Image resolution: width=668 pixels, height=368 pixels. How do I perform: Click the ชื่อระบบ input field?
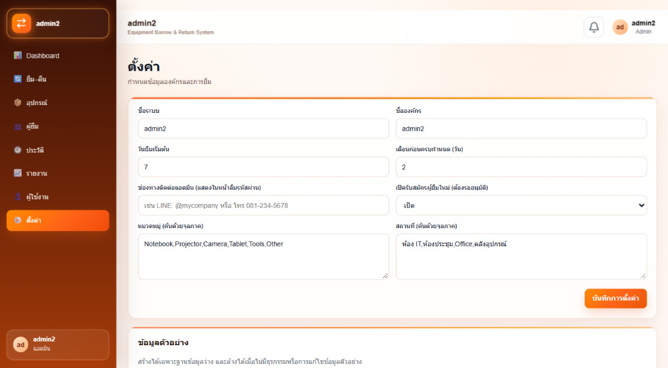click(263, 129)
